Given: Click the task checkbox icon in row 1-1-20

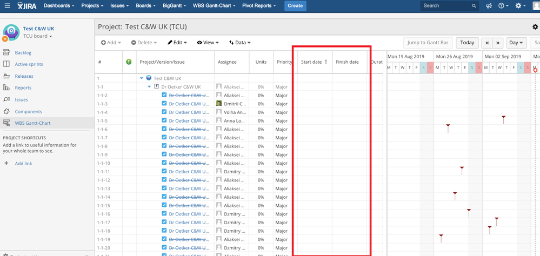Looking at the screenshot, I should tap(164, 247).
